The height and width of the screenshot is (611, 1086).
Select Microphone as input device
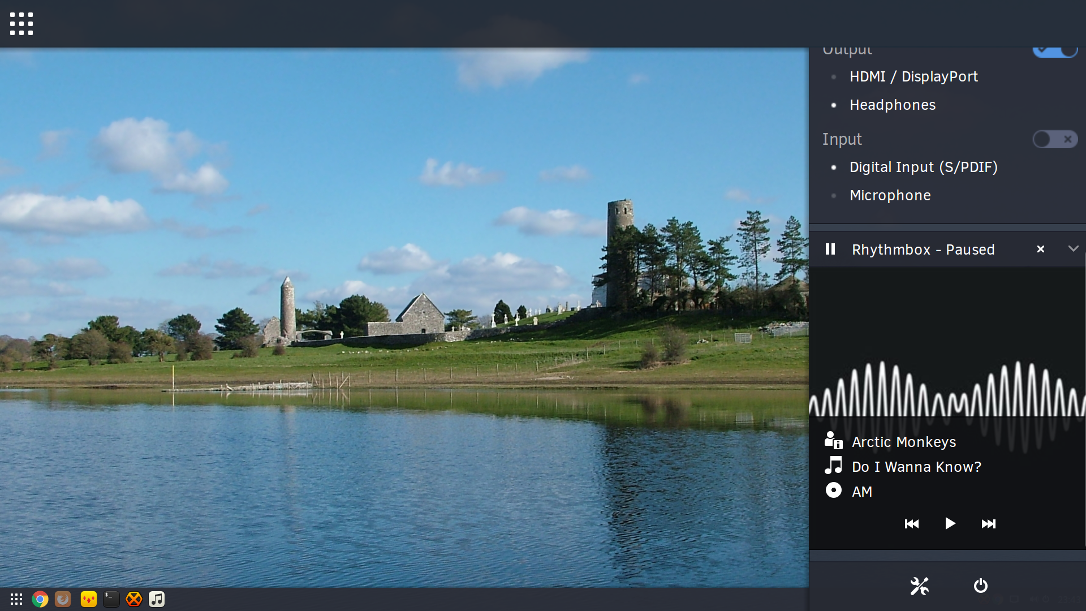click(x=890, y=195)
